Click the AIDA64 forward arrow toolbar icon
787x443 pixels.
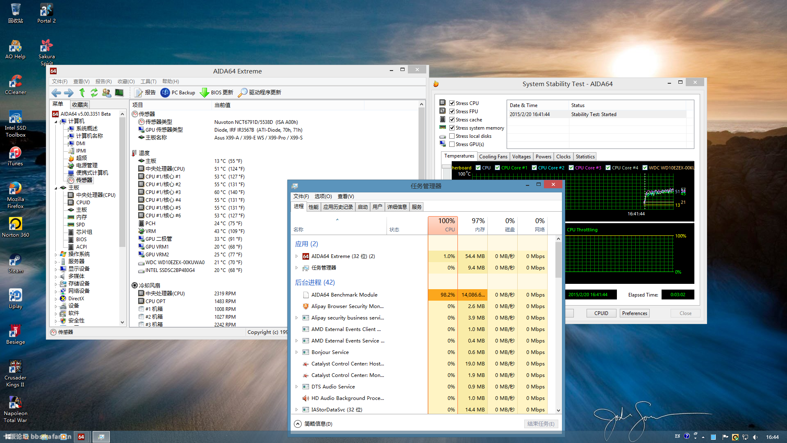point(69,93)
